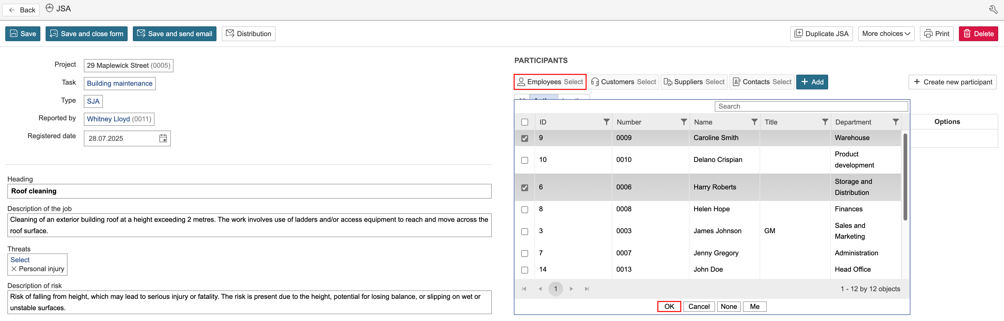Tick the select-all header checkbox
The image size is (1004, 321).
[525, 122]
